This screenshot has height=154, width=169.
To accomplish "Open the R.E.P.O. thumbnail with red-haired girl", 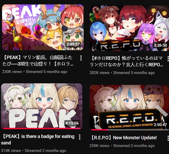I will coord(129,28).
